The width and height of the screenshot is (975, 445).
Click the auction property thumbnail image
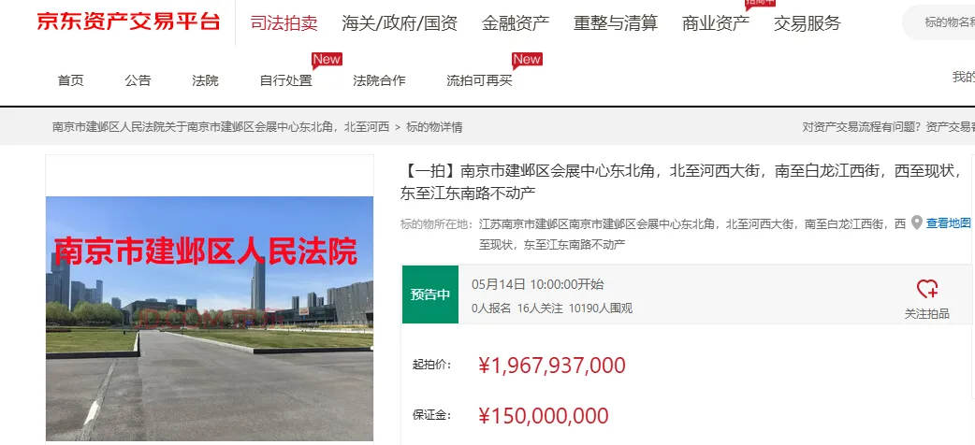210,319
